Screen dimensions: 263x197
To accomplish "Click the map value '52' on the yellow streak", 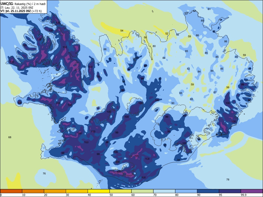I will click(167, 34).
